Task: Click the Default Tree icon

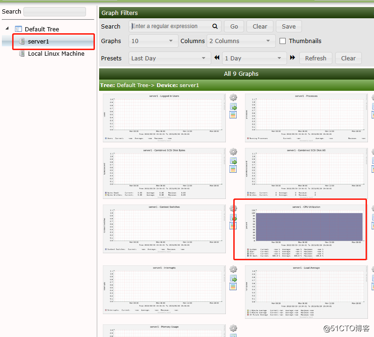Action: coord(18,29)
